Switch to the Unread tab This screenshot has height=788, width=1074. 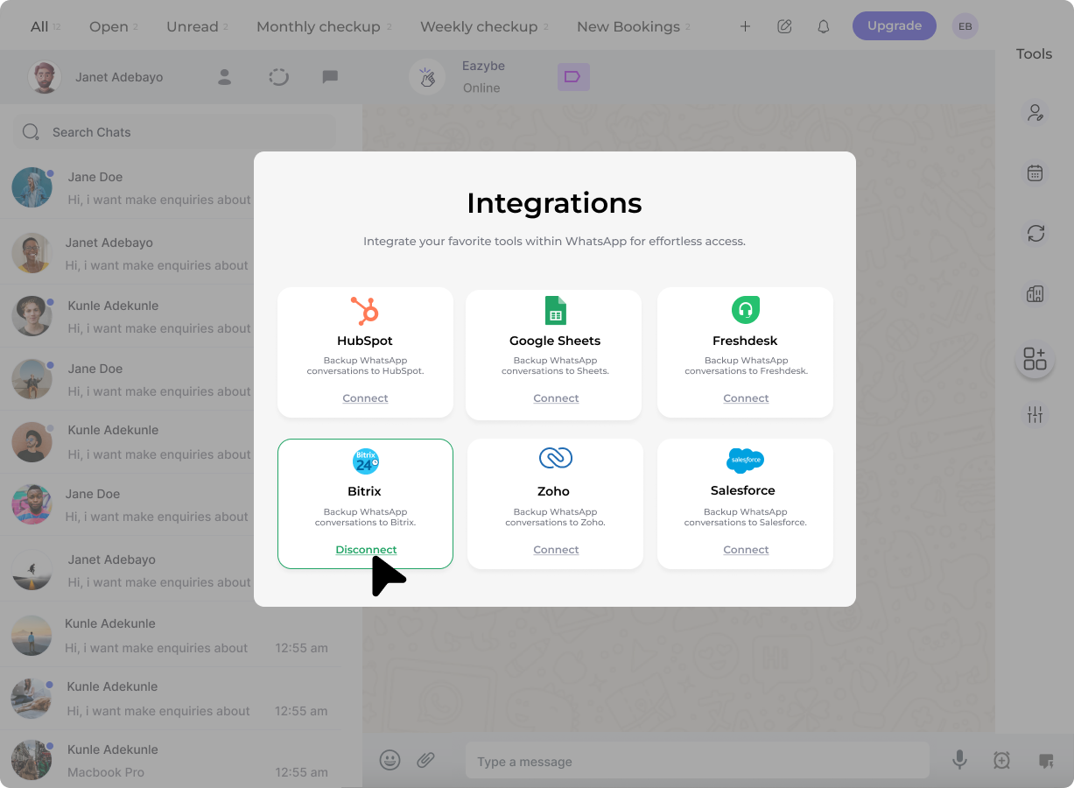click(x=193, y=26)
